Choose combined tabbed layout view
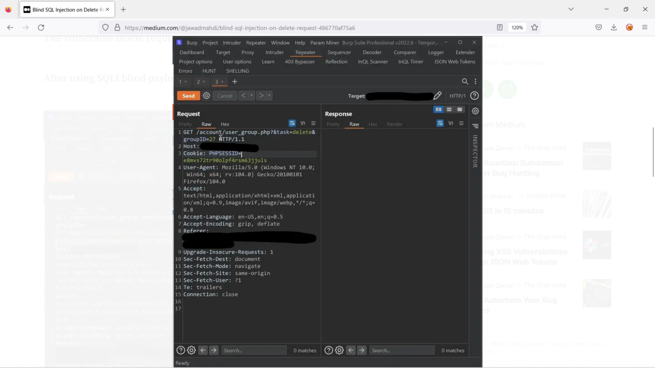Image resolution: width=655 pixels, height=368 pixels. (460, 110)
